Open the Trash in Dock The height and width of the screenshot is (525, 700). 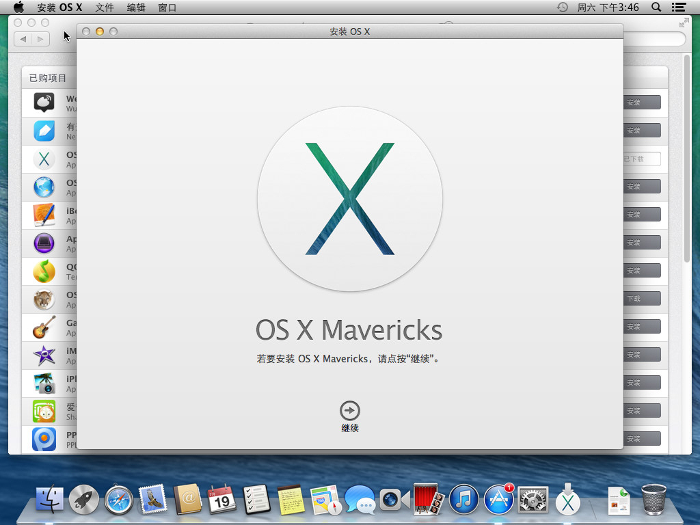click(x=654, y=499)
